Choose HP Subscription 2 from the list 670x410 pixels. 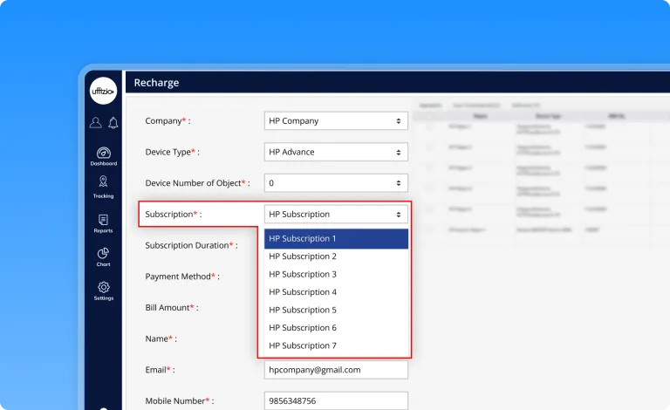(336, 256)
